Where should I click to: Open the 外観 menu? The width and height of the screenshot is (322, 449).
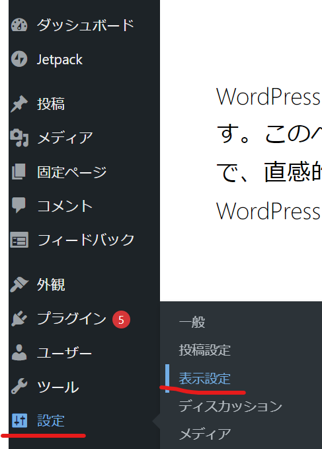pyautogui.click(x=51, y=285)
